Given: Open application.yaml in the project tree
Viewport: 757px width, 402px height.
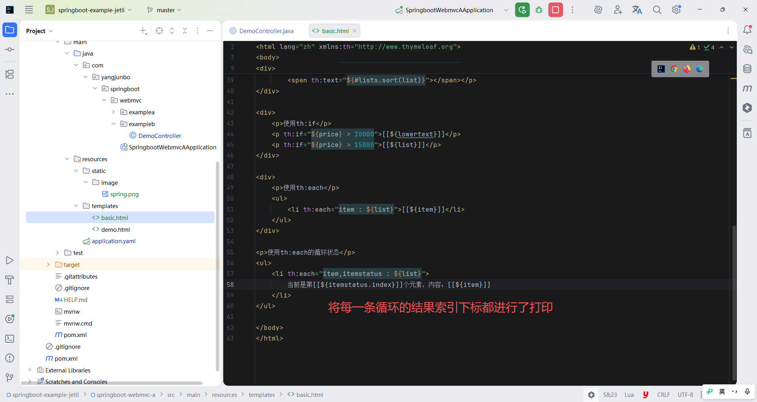Looking at the screenshot, I should coord(114,241).
